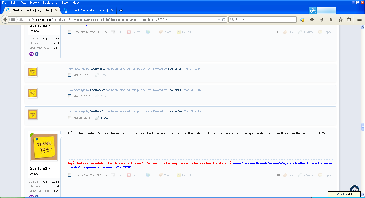This screenshot has height=198, width=365.
Task: Report post #7
Action: [x=184, y=32]
